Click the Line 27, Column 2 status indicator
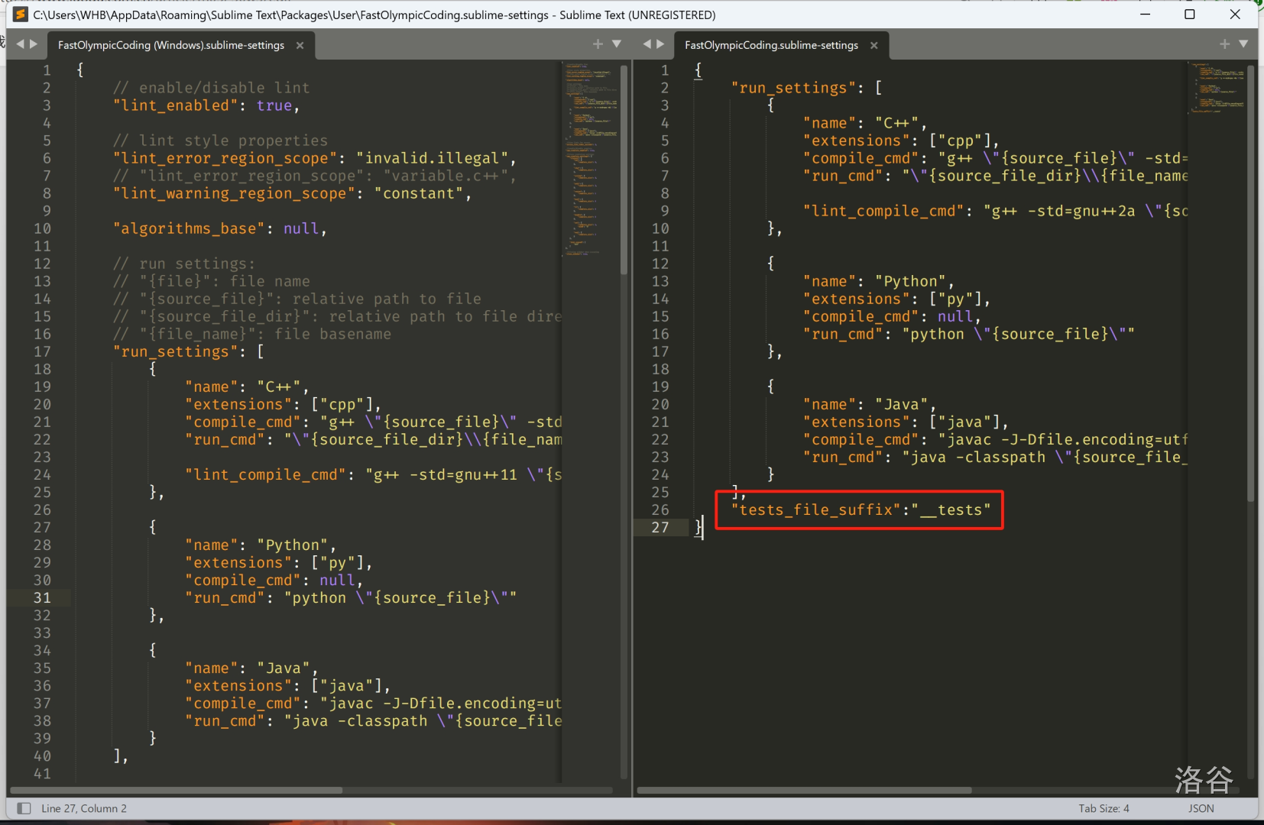Screen dimensions: 1264x825 [84, 807]
